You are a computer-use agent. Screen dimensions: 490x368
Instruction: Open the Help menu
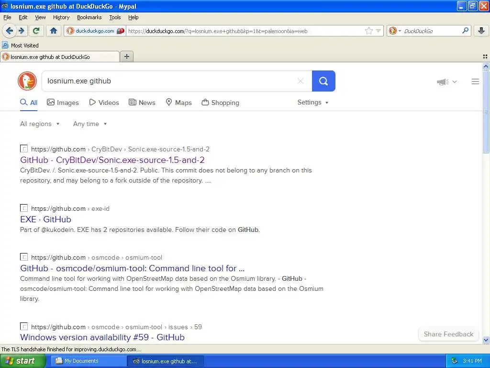coord(133,17)
